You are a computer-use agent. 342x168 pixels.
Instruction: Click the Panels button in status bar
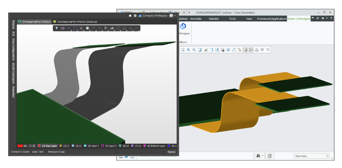171,152
